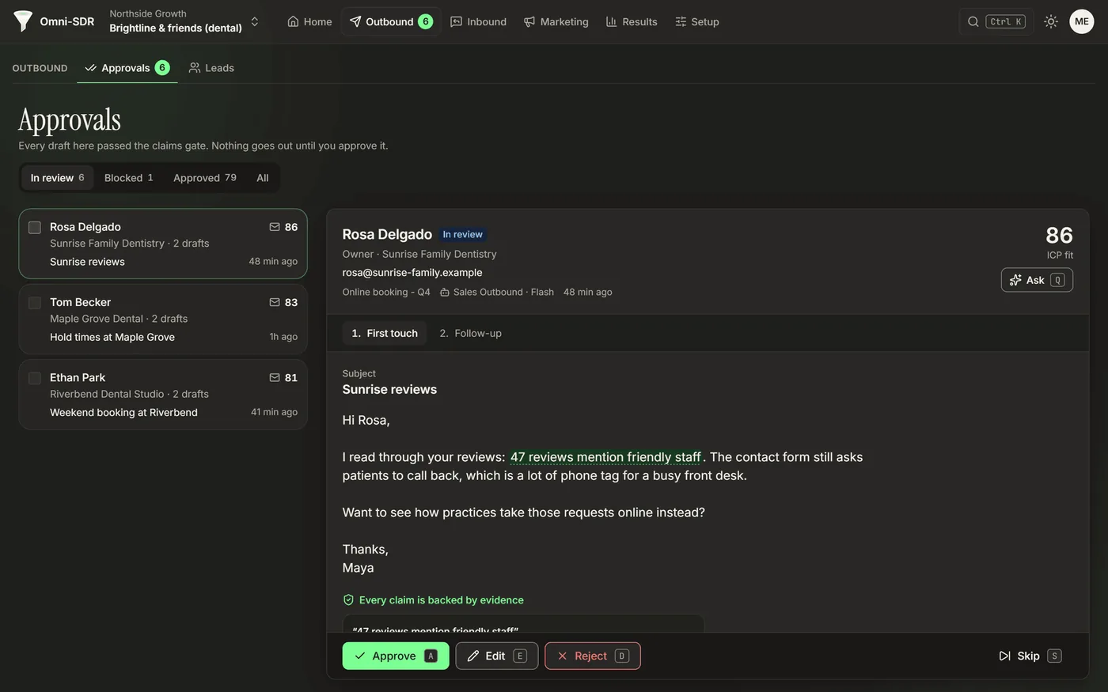Click the Sales Outbound · Flash agent label

coord(497,292)
